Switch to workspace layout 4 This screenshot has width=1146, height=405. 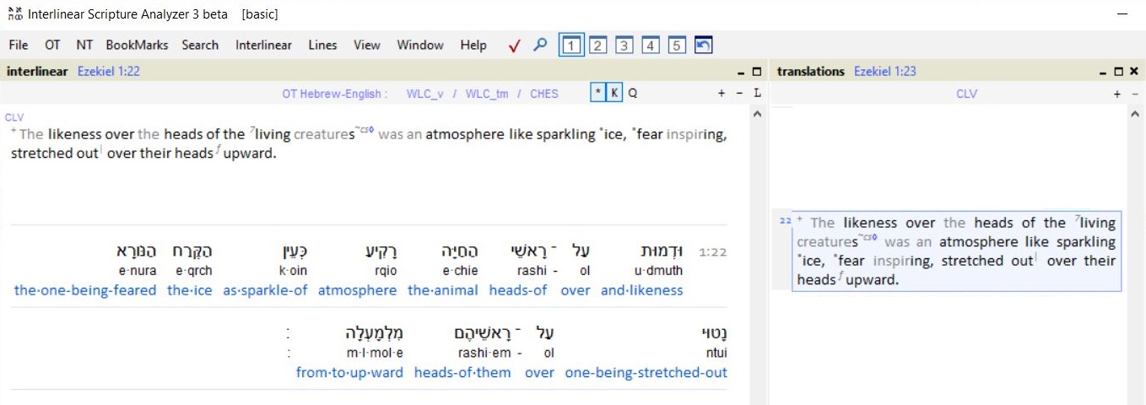pos(650,46)
